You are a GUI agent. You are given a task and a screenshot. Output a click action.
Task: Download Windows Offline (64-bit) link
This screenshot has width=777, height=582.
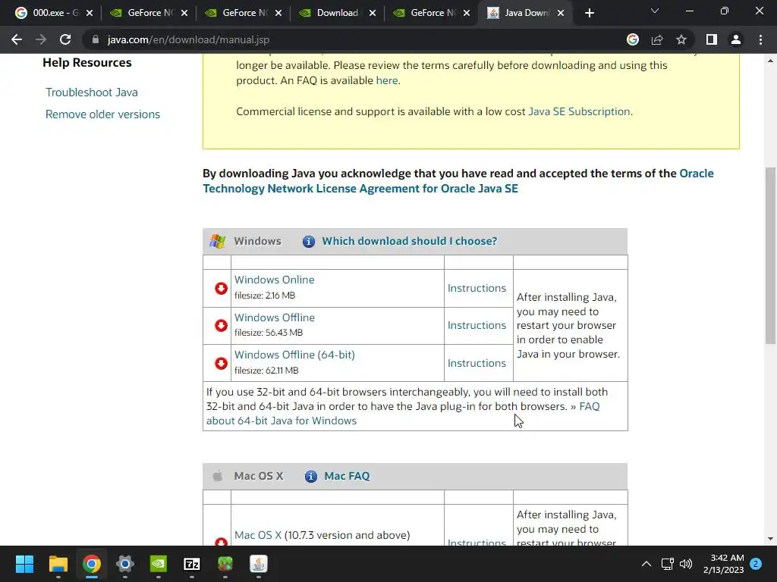[294, 355]
